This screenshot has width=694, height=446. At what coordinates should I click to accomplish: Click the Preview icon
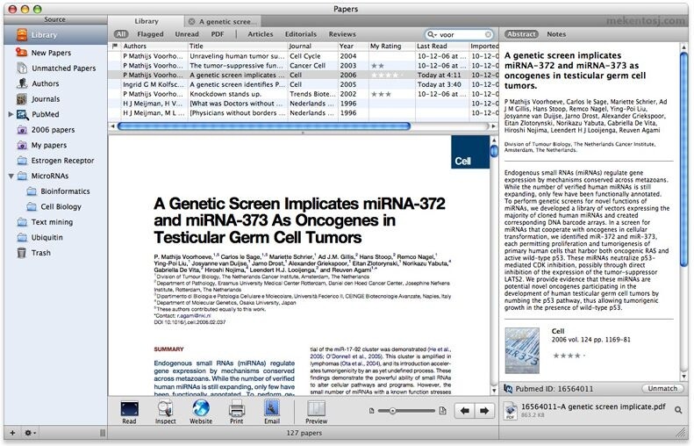tap(316, 408)
